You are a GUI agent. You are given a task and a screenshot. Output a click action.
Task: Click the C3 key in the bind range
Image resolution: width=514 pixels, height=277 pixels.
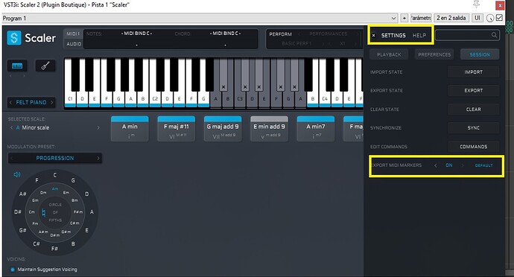[x=240, y=98]
